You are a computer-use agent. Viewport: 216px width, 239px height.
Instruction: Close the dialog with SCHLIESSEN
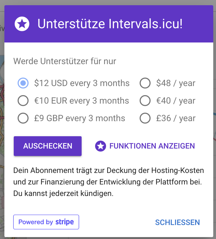click(177, 222)
